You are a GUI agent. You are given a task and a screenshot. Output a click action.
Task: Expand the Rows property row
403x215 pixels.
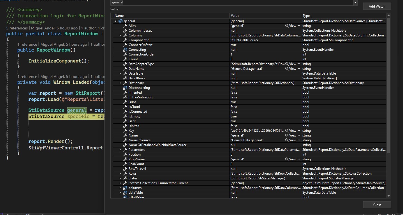pos(120,174)
